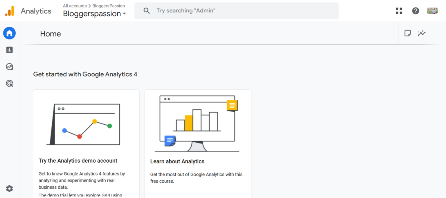The image size is (446, 198).
Task: Click the user profile avatar
Action: point(432,11)
